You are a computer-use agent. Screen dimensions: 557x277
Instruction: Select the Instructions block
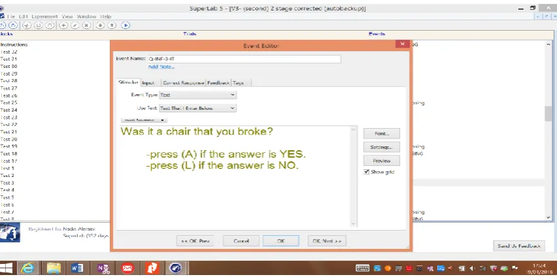[14, 44]
